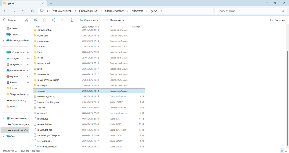Screen dimensions: 289x153
Task: Open Просмотреть dropdown menu
Action: tap(116, 20)
